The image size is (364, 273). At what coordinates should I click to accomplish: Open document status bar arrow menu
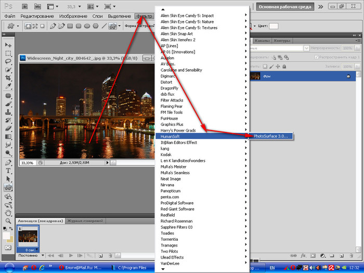[x=107, y=163]
